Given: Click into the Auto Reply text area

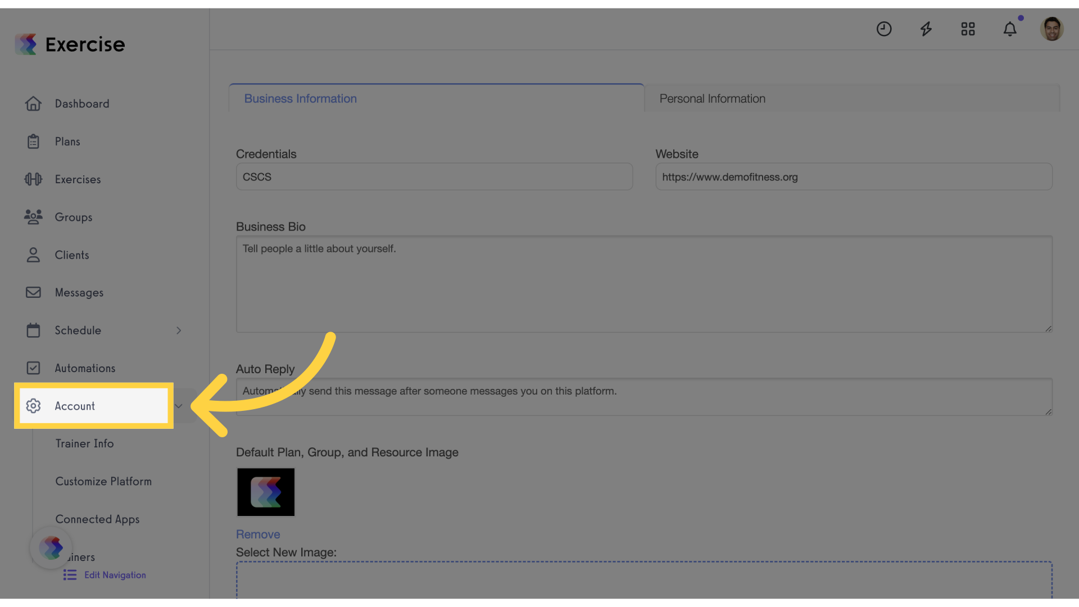Looking at the screenshot, I should pos(644,397).
